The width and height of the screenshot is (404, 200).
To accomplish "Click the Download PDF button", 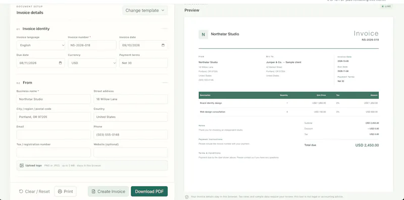I will click(x=149, y=191).
